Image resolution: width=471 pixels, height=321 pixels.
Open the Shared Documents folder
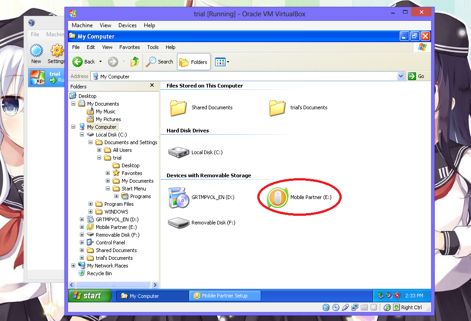point(178,108)
